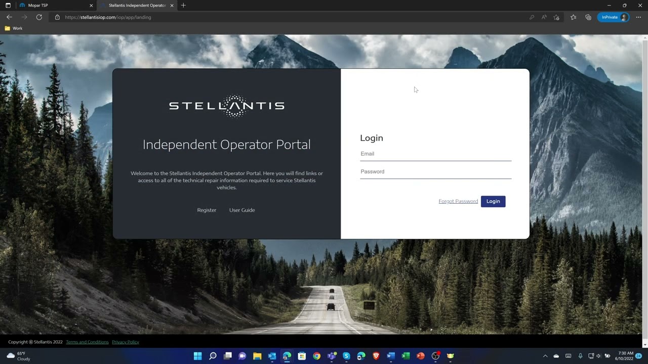
Task: Close the Stellantis Independent Operator tab
Action: (172, 6)
